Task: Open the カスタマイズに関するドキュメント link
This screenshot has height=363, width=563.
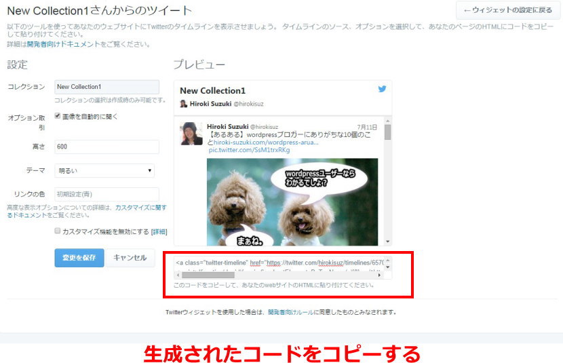Action: [x=87, y=211]
